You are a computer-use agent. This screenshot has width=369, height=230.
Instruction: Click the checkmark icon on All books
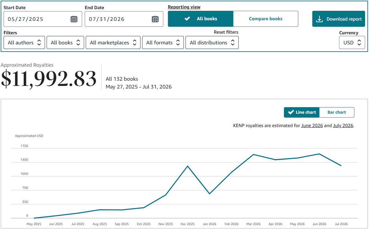[187, 19]
